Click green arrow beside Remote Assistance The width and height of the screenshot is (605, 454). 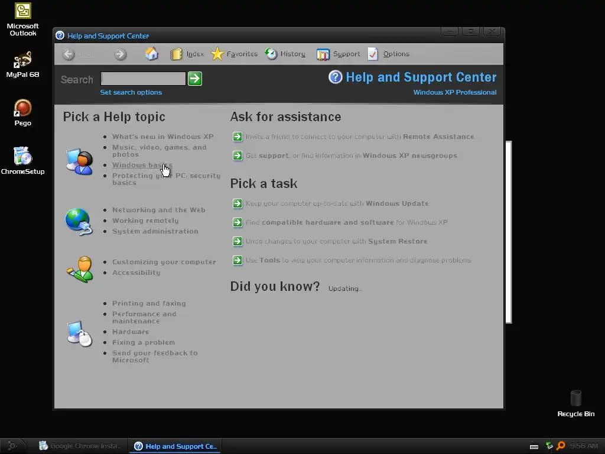(x=238, y=137)
